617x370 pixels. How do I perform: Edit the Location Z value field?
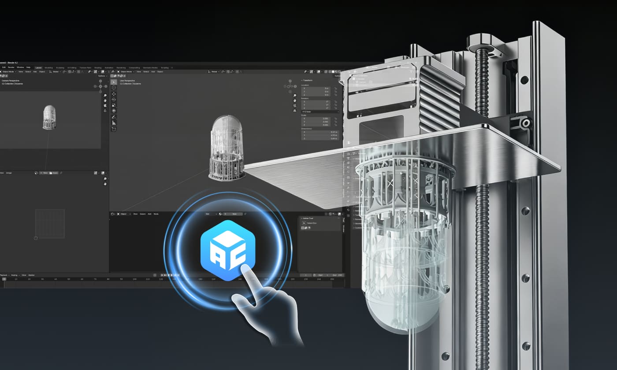coord(316,94)
